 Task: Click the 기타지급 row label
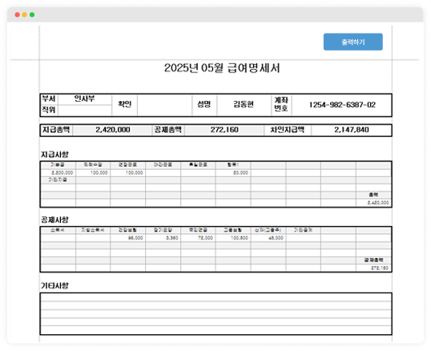click(58, 180)
